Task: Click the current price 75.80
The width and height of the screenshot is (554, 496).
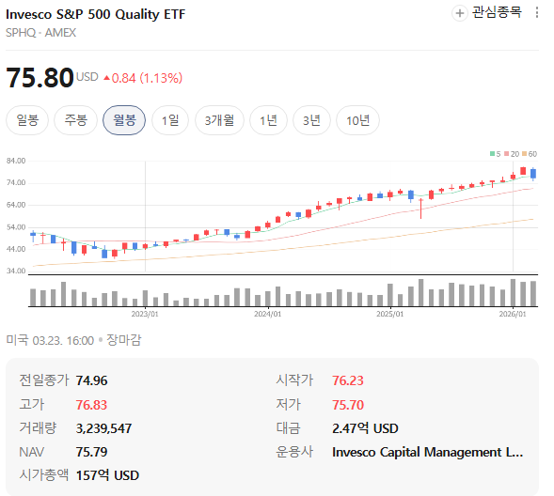Action: click(x=40, y=78)
